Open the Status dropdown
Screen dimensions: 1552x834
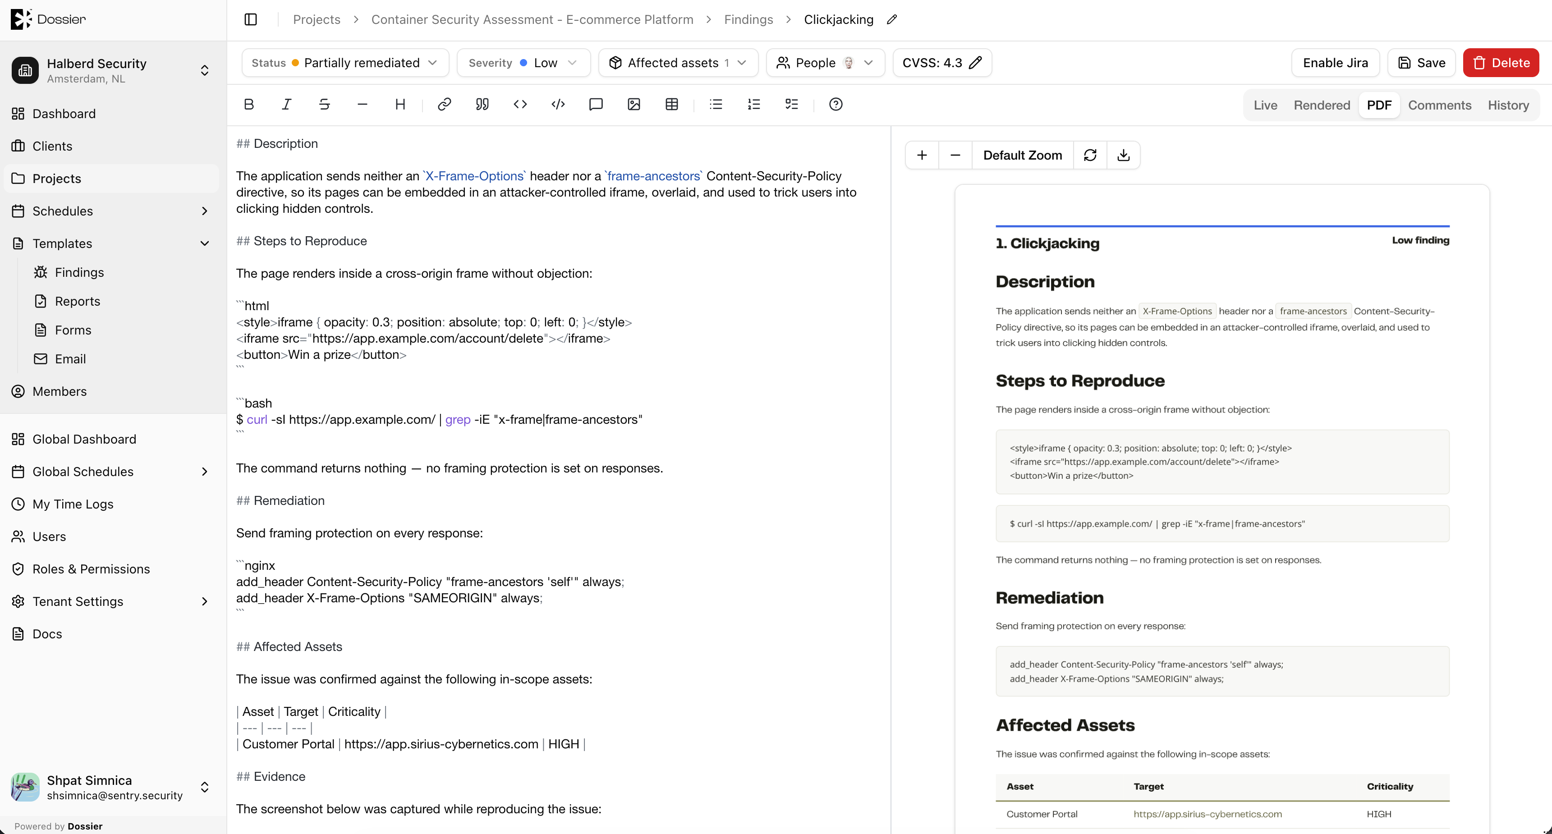pos(345,63)
